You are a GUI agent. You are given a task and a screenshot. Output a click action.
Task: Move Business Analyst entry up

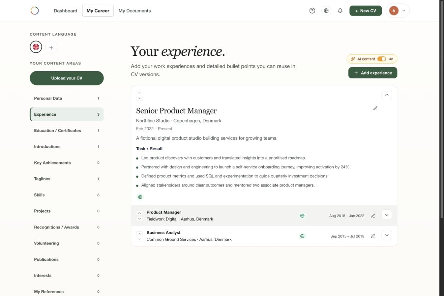coord(140,234)
